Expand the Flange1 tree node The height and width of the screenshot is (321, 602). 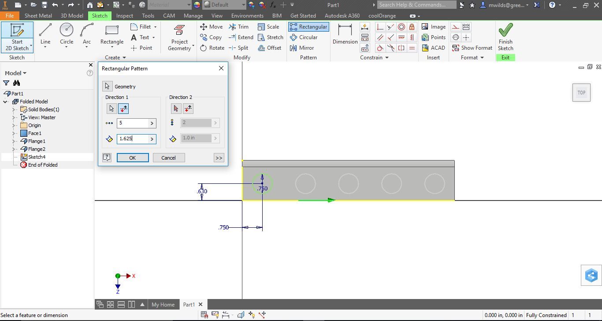(14, 141)
